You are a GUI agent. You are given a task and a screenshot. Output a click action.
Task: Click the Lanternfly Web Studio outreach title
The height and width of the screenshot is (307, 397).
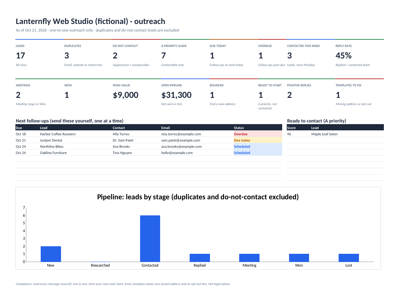[x=90, y=21]
